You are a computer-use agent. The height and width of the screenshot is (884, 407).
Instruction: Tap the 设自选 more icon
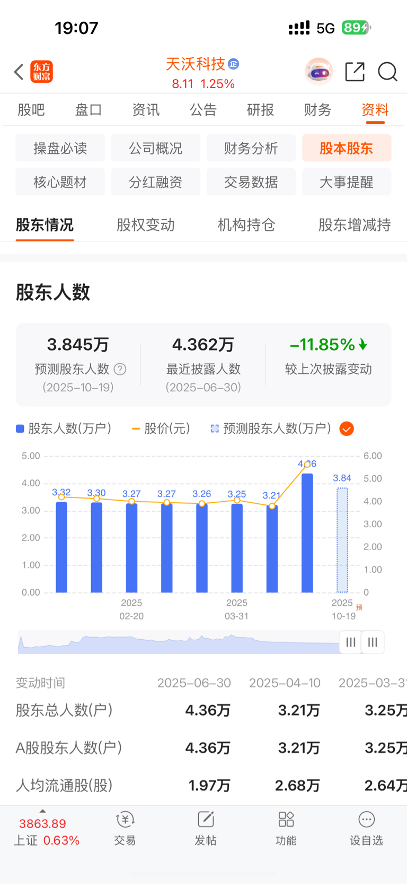(x=366, y=820)
